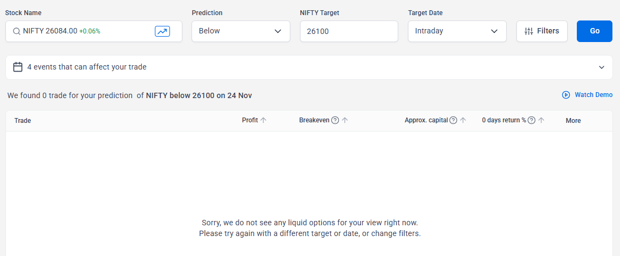Open the Prediction dropdown showing Below
Screen dimensions: 620x256
(241, 31)
